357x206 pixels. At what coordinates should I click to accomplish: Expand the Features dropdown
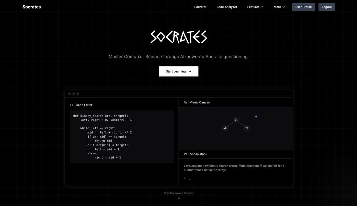pos(255,7)
